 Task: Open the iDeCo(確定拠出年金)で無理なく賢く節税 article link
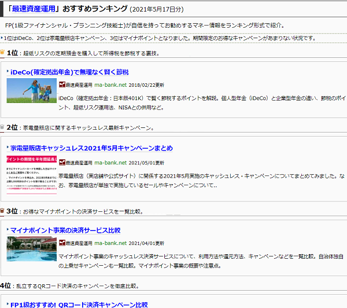pyautogui.click(x=69, y=72)
